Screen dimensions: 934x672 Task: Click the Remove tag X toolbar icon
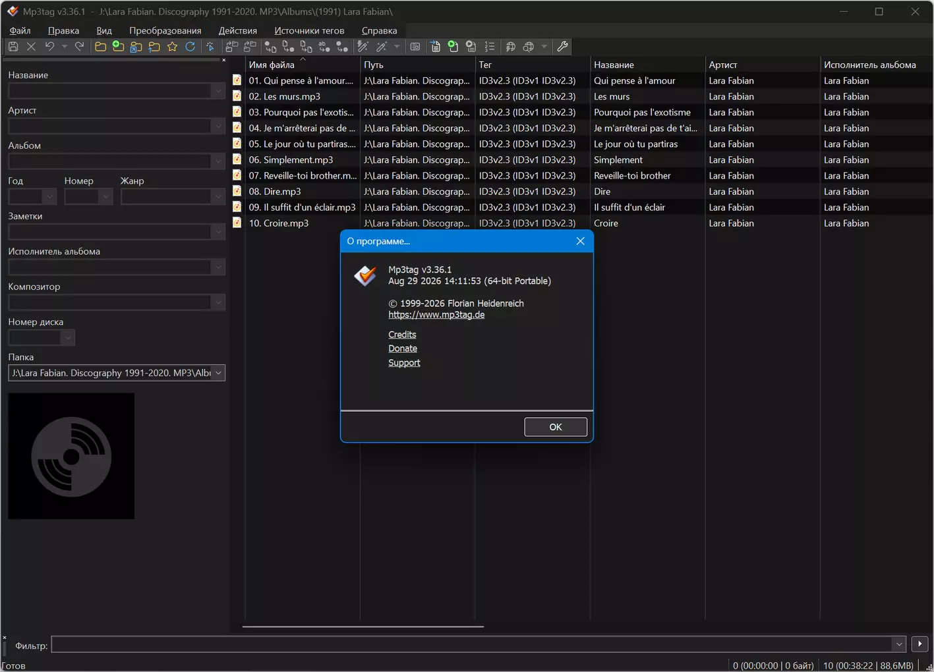click(x=31, y=47)
